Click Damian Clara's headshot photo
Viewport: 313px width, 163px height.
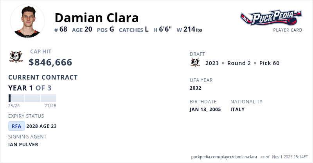click(27, 21)
